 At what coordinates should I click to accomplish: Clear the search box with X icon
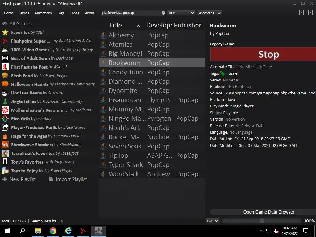pos(163,13)
